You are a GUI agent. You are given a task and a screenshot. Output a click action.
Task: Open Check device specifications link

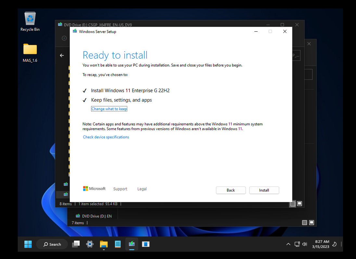click(x=106, y=137)
